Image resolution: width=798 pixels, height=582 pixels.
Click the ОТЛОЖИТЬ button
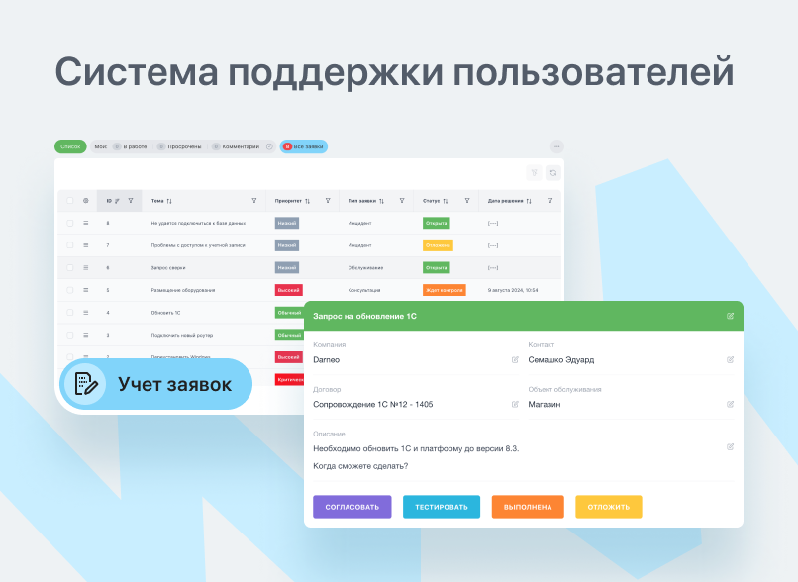609,506
